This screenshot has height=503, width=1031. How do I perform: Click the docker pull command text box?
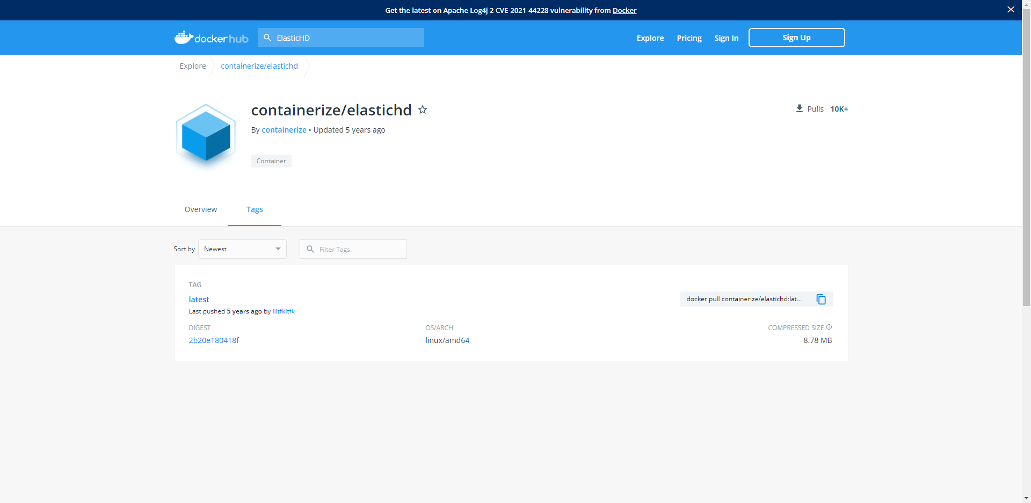[x=744, y=299]
